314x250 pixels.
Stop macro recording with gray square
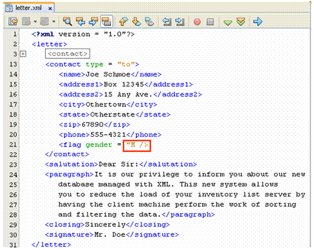coord(210,22)
